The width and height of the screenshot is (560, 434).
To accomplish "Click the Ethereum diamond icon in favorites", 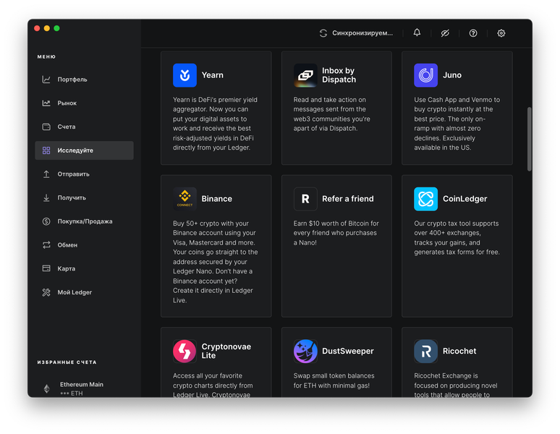I will coord(47,388).
